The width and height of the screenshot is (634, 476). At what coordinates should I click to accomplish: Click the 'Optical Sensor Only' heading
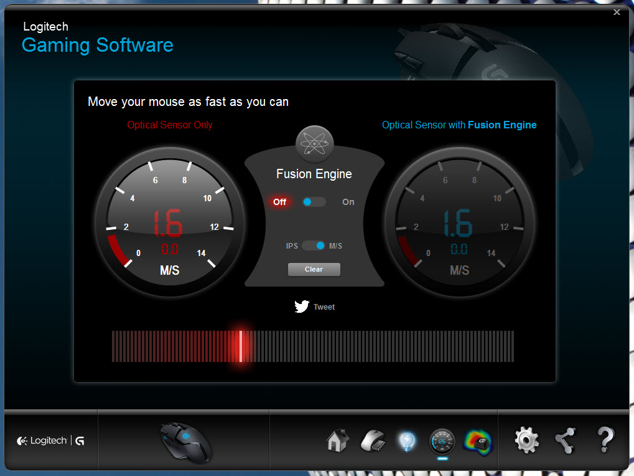(x=170, y=125)
